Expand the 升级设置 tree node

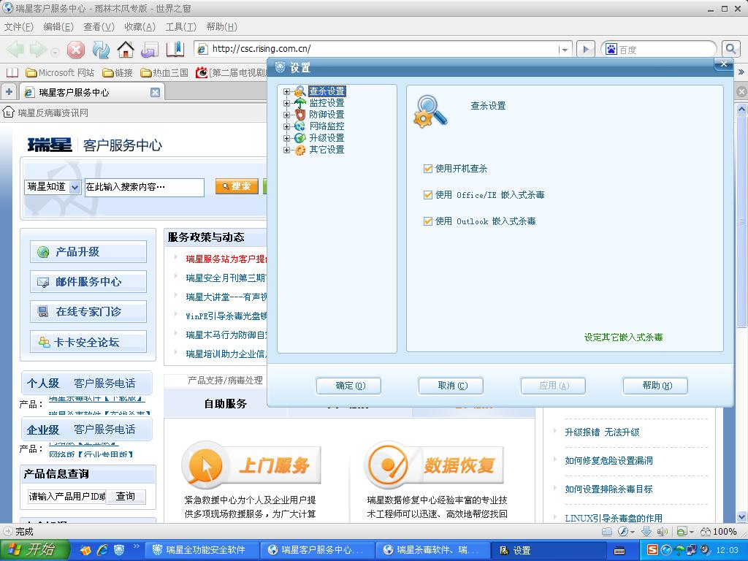coord(286,138)
